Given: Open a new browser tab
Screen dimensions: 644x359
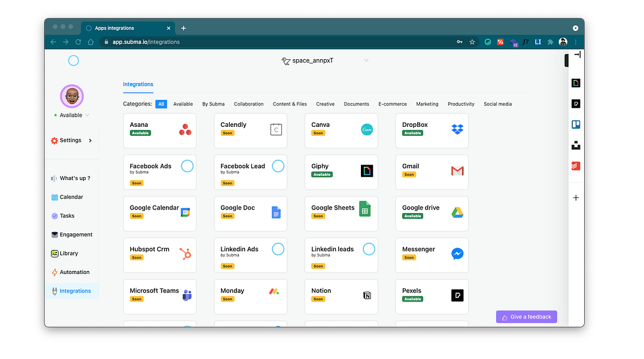Looking at the screenshot, I should point(184,28).
